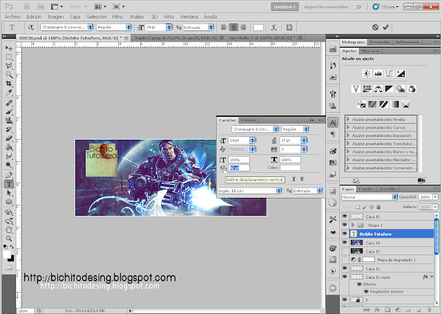Show the Capa 13 layer
The height and width of the screenshot is (314, 442).
pos(345,251)
